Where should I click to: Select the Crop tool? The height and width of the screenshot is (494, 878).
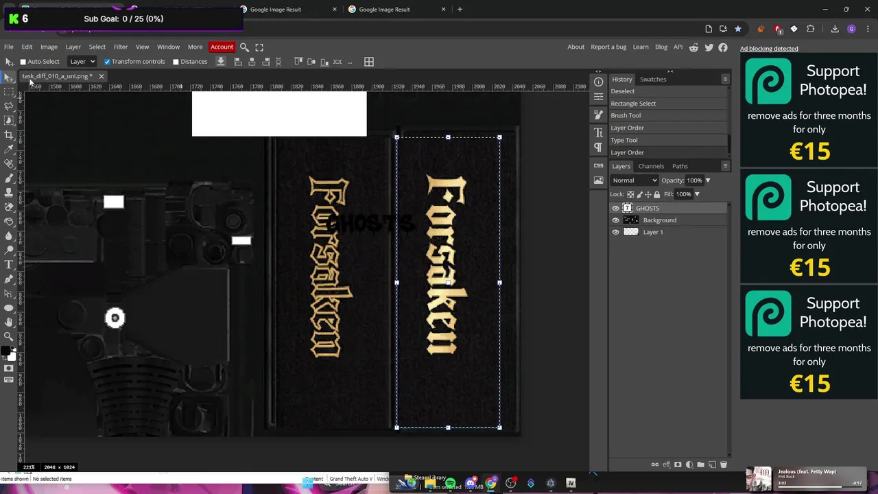(x=9, y=135)
